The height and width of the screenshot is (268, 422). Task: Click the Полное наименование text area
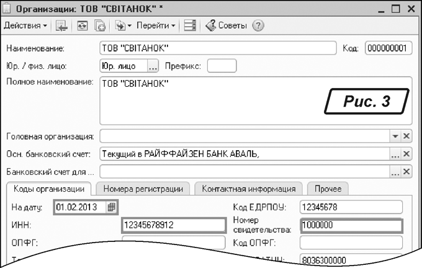pos(256,101)
